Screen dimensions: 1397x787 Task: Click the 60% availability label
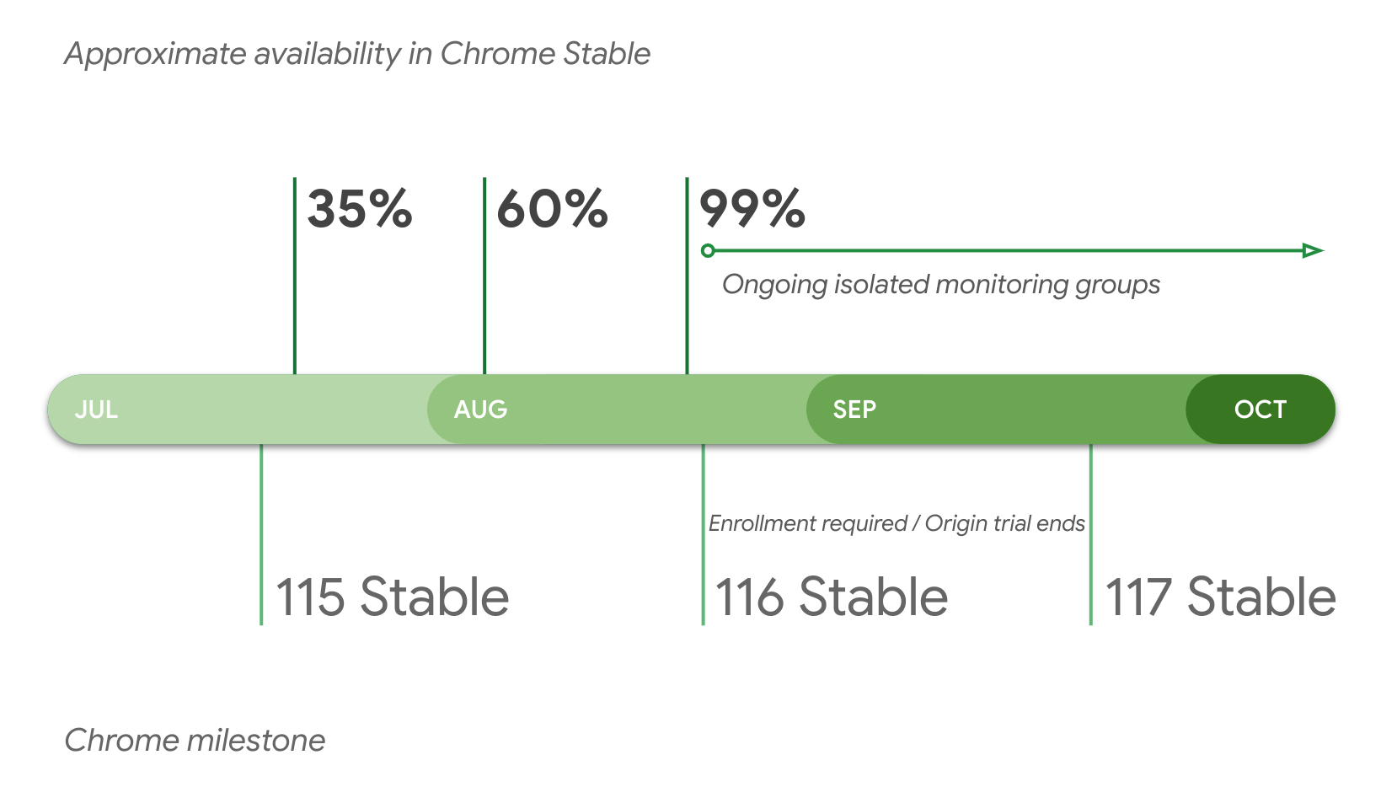tap(552, 209)
